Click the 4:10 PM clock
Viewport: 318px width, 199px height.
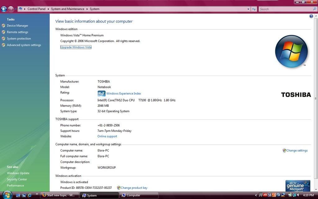pos(308,195)
